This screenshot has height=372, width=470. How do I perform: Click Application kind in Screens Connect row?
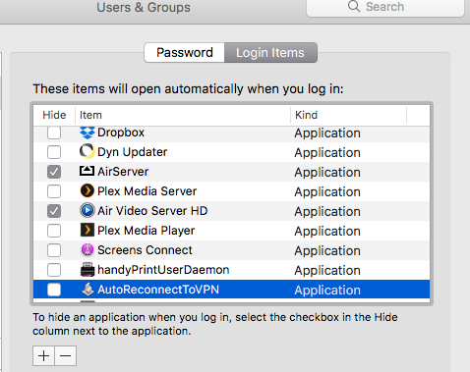pos(327,251)
